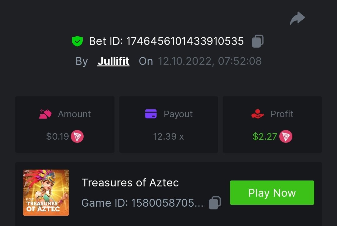Select the Bet ID number text
337x226 pixels.
[x=185, y=41]
